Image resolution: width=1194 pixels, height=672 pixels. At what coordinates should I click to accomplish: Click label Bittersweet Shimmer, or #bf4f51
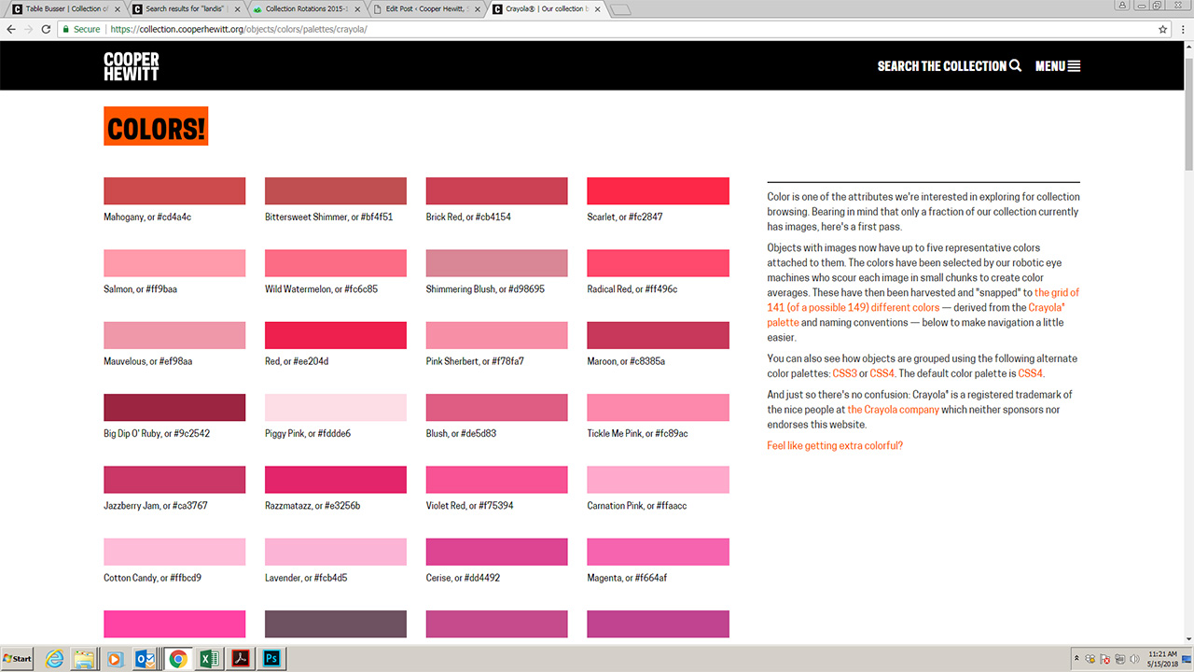[x=329, y=217]
